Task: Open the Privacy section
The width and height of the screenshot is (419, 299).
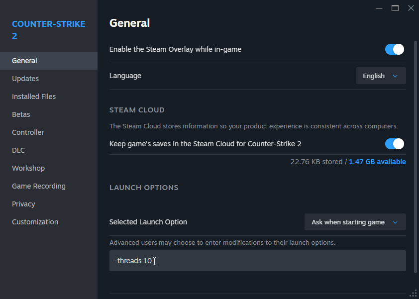Action: (x=23, y=203)
